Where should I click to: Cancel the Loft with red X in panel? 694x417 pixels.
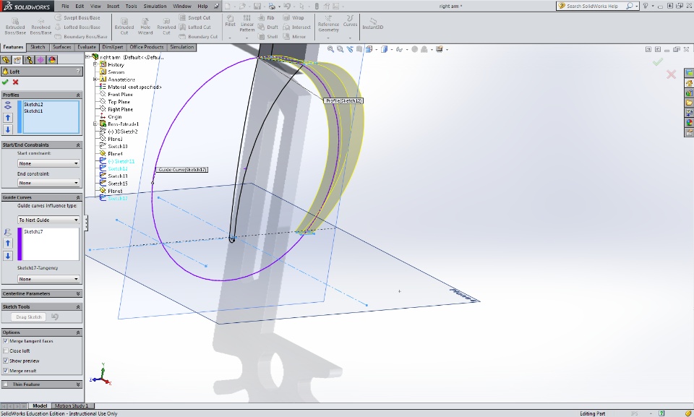tap(15, 82)
